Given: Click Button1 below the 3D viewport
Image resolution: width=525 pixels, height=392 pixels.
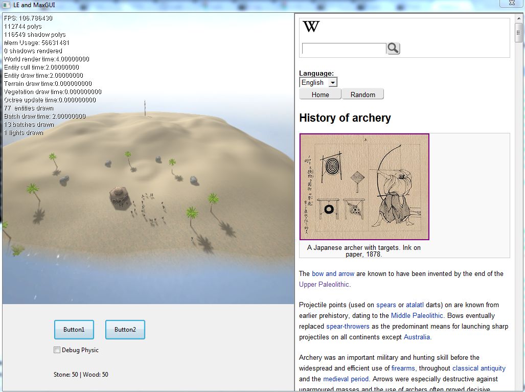Looking at the screenshot, I should point(74,330).
